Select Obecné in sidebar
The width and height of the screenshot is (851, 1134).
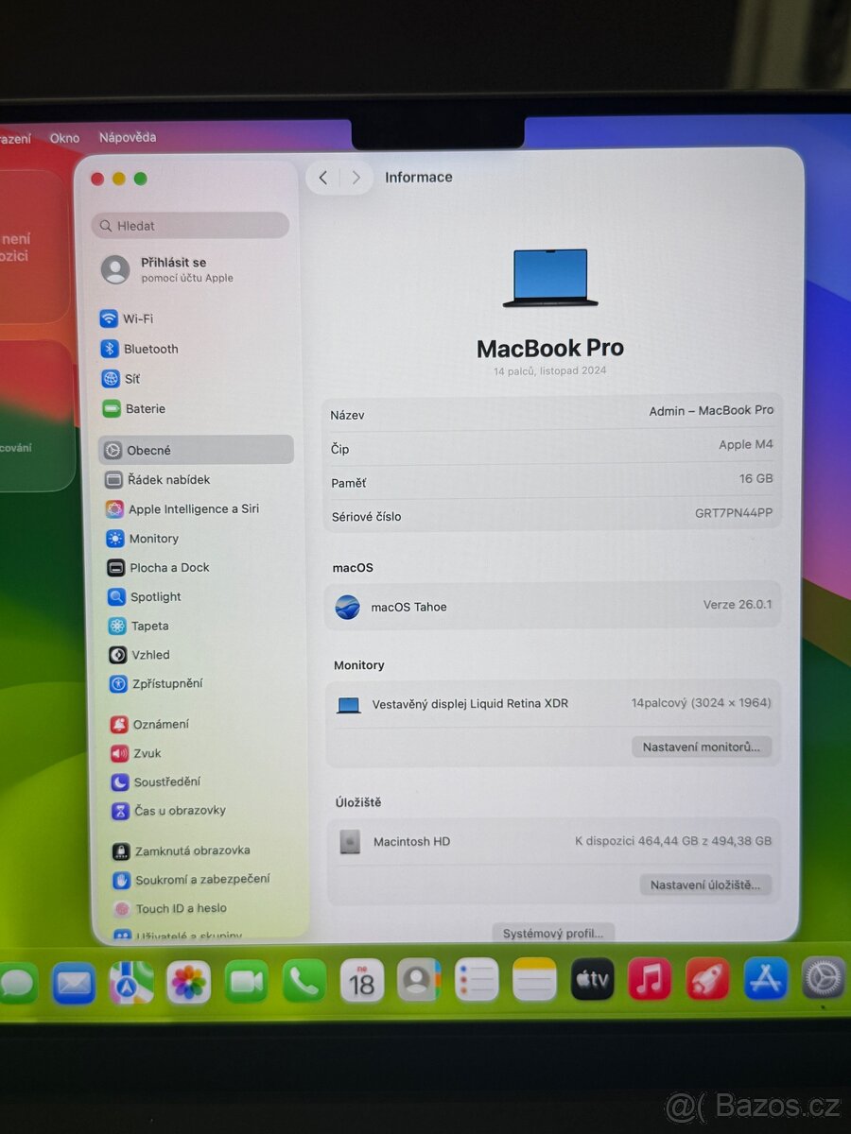pos(196,450)
